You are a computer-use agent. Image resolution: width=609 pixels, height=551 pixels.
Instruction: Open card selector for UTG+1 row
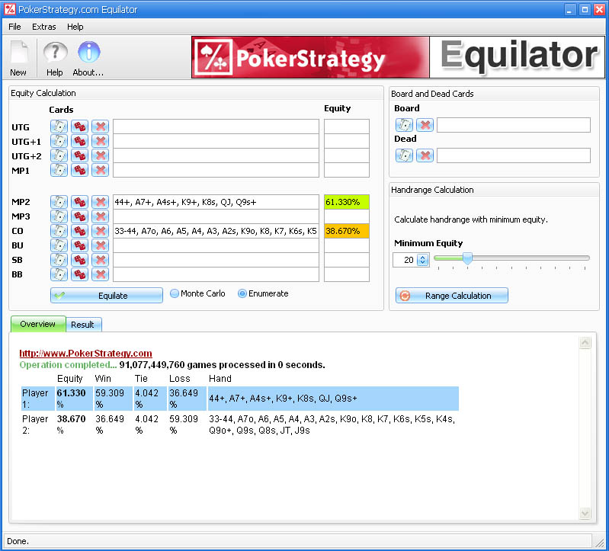[x=59, y=141]
